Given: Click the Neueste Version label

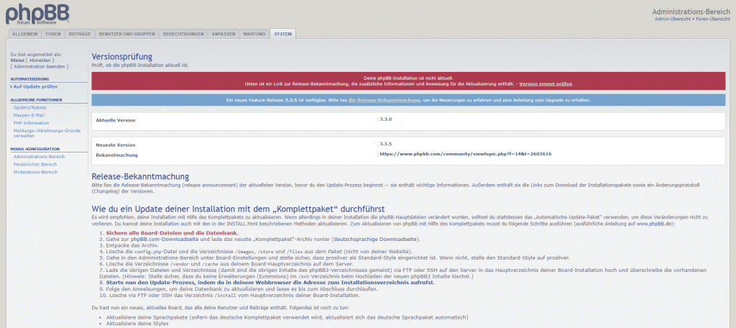Looking at the screenshot, I should pos(116,145).
